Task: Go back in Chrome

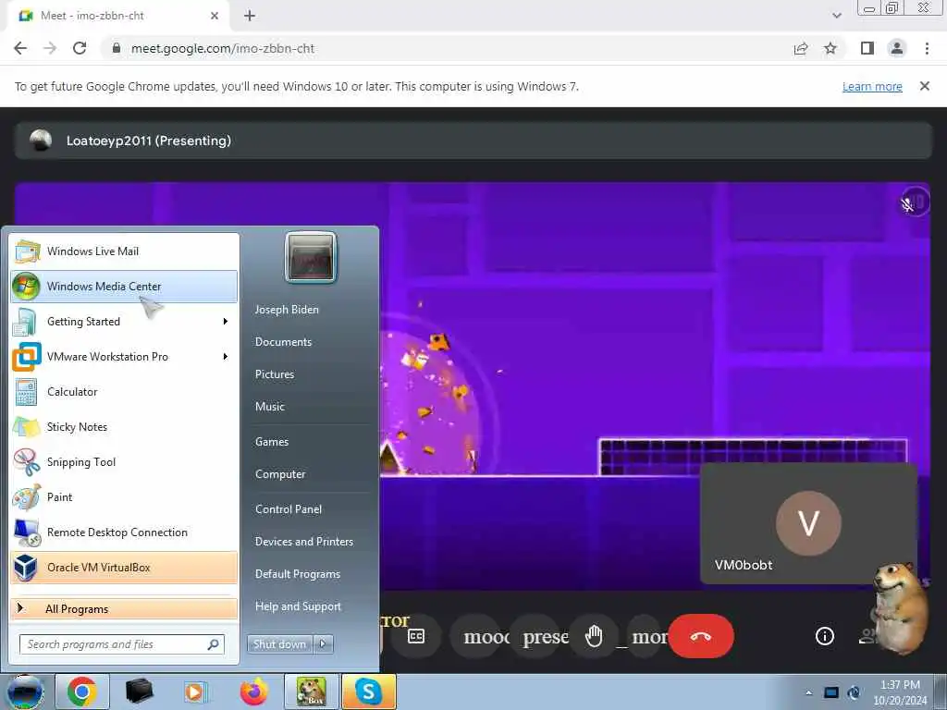Action: pyautogui.click(x=20, y=48)
